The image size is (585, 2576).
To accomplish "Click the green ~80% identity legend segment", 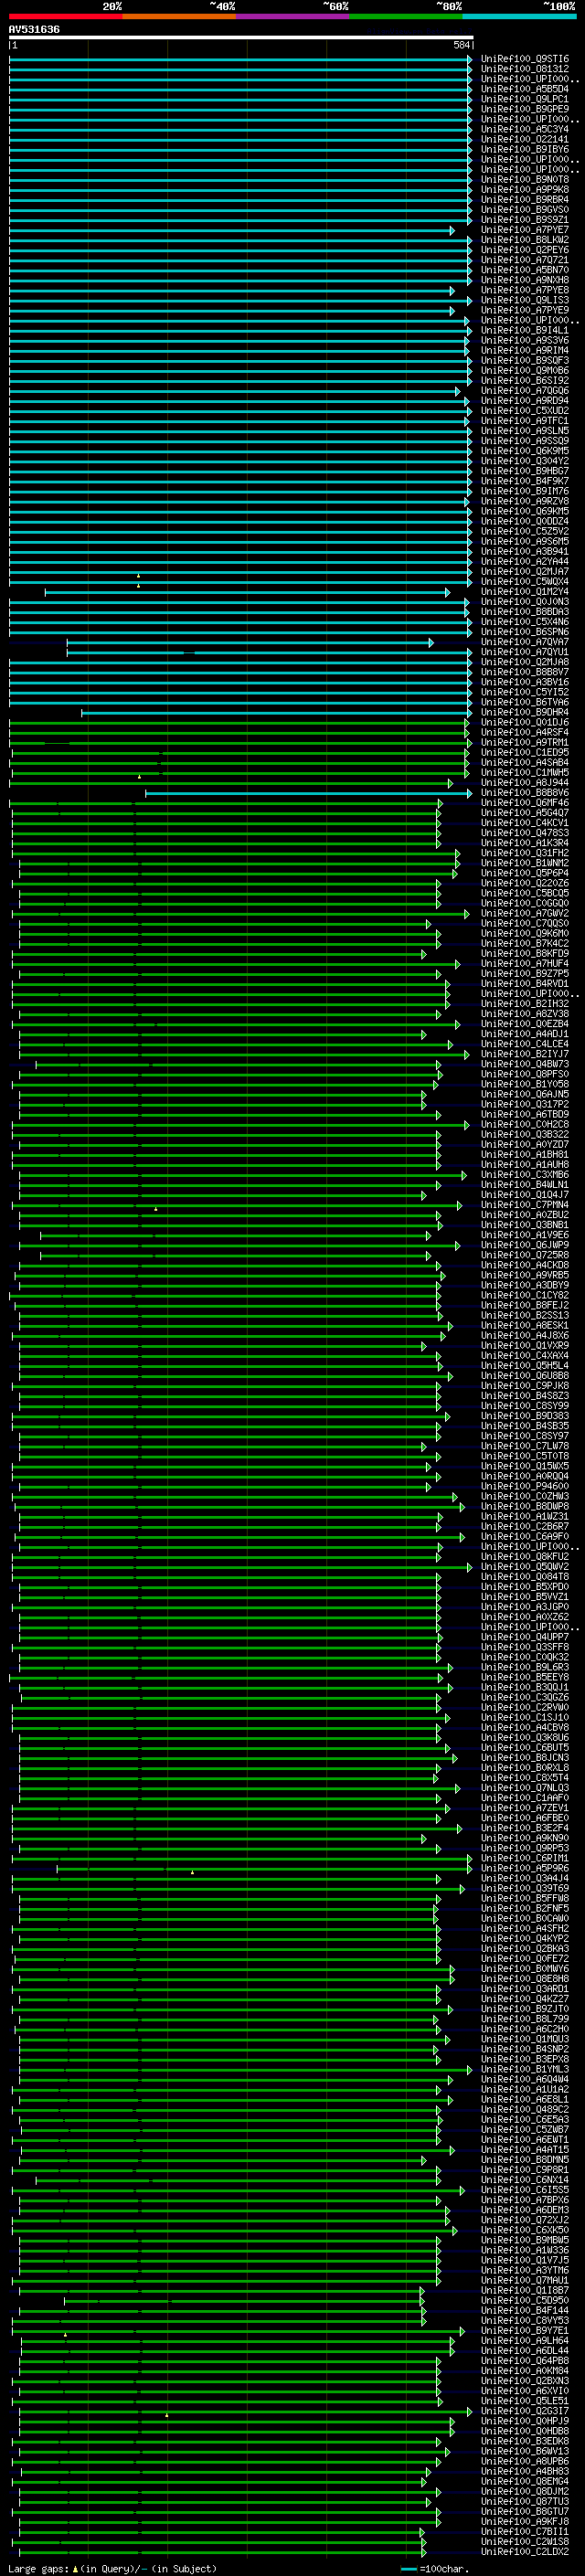I will (x=406, y=17).
